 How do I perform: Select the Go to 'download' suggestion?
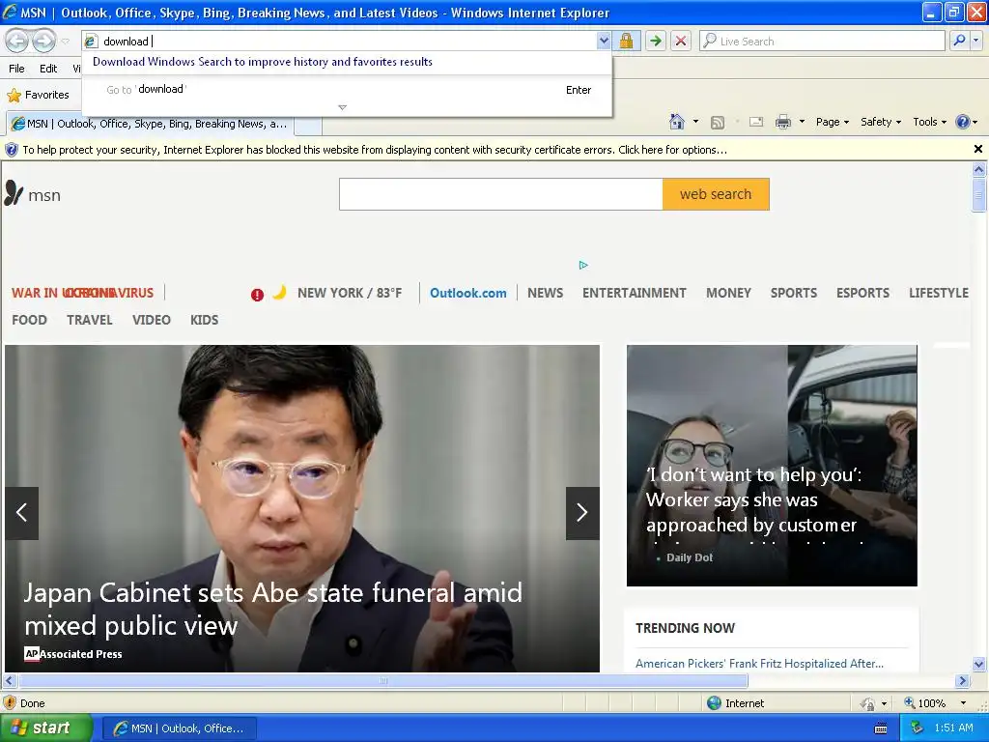[347, 90]
